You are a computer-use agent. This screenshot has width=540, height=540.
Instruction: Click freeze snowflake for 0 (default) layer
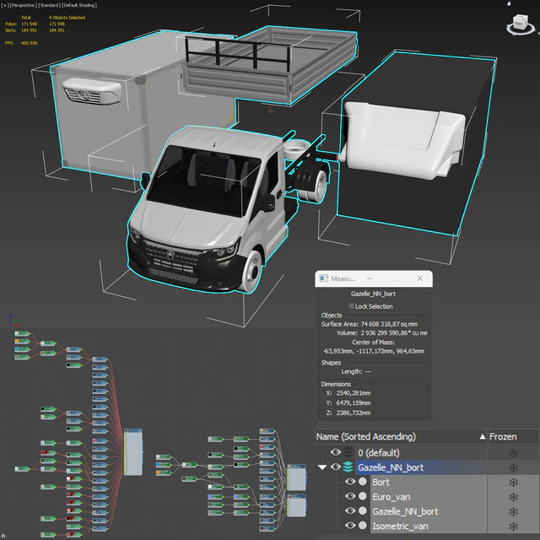tap(513, 453)
